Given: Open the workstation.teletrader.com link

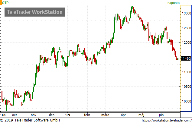Looking at the screenshot, I should pyautogui.click(x=167, y=120).
